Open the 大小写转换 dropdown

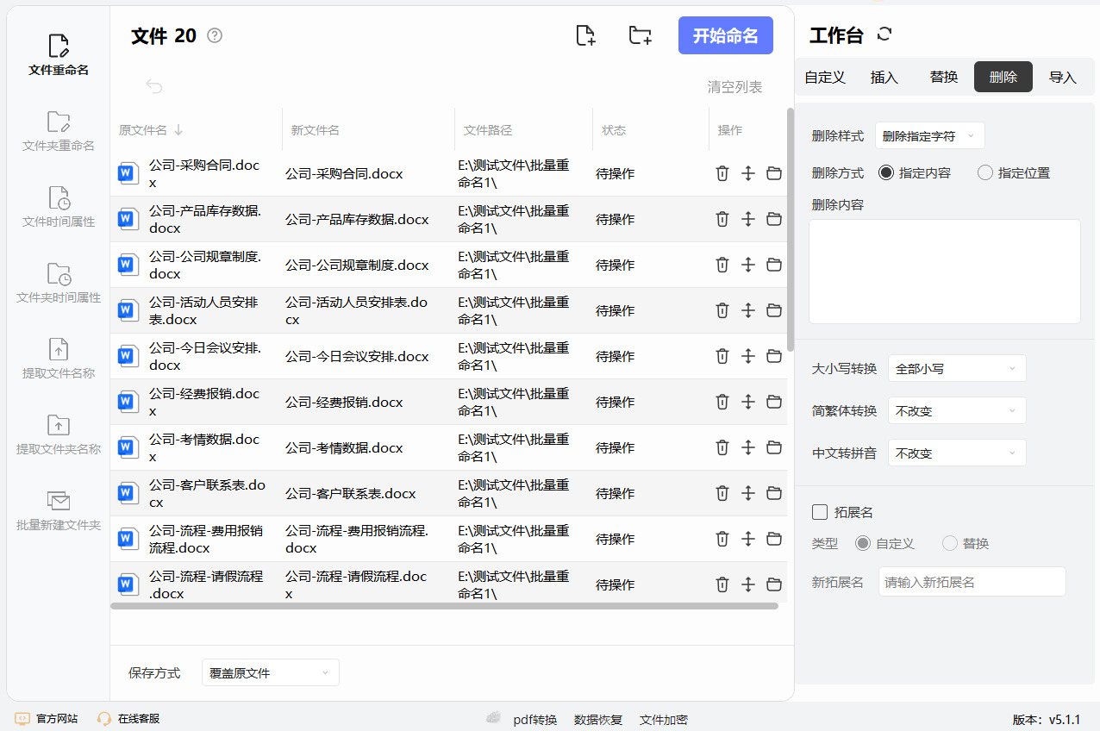coord(956,369)
